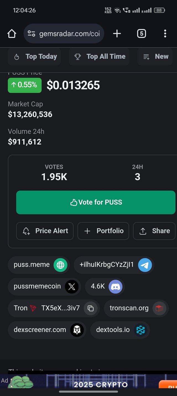Copy the Tron contract address
Image resolution: width=177 pixels, height=396 pixels.
(90, 308)
